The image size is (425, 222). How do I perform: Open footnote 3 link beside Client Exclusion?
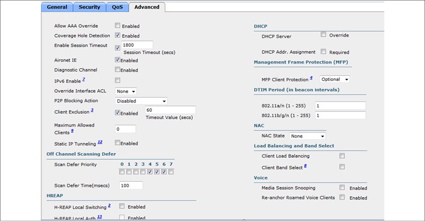92,110
